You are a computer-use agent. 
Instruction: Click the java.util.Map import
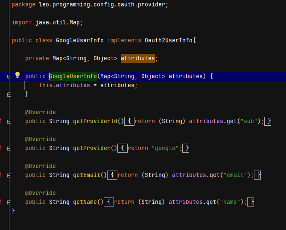(x=58, y=23)
